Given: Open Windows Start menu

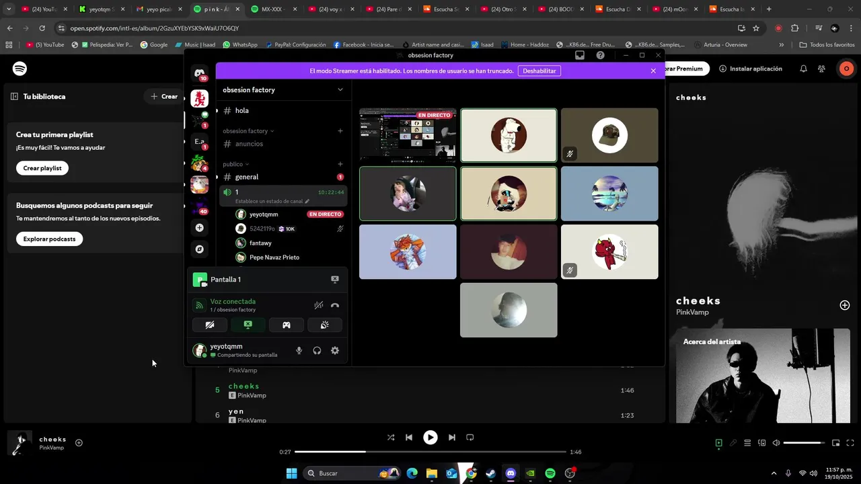Looking at the screenshot, I should (291, 473).
